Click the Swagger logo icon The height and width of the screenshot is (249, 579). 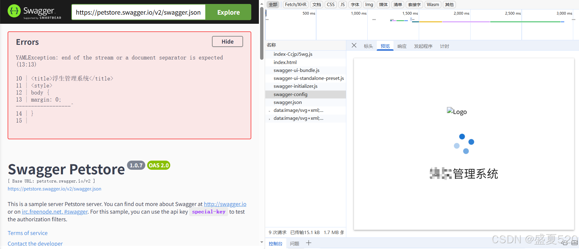(x=14, y=11)
